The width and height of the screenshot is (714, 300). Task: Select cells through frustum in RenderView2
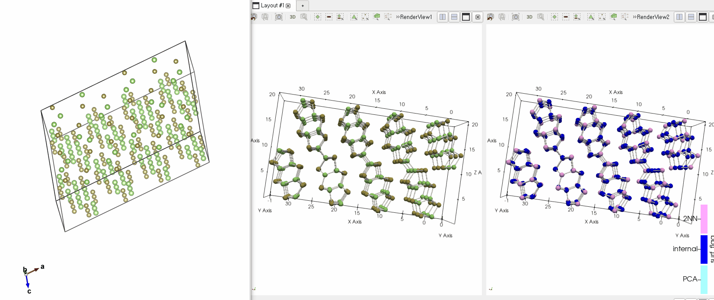(613, 17)
